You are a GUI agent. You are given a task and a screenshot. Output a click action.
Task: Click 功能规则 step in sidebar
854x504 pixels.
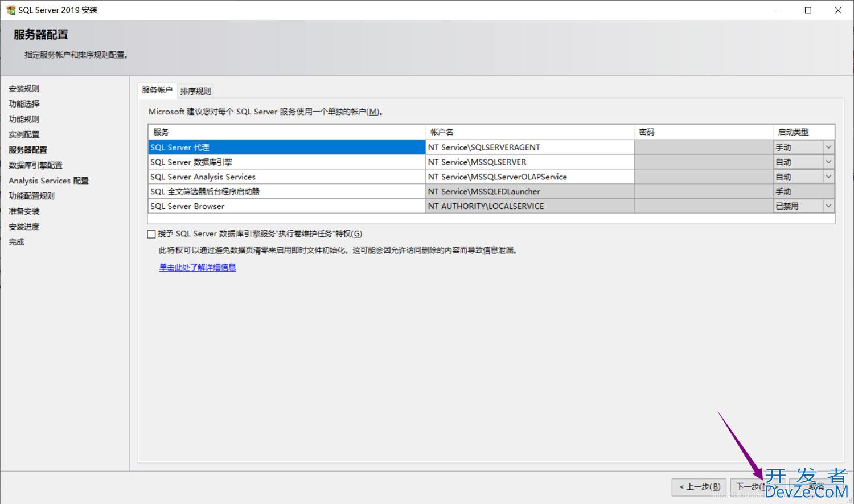coord(24,120)
